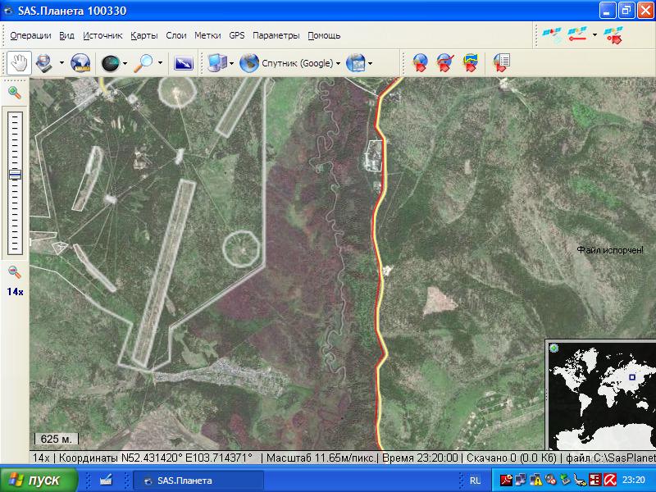
Task: Open the go-to location magnifier tool
Action: pyautogui.click(x=144, y=63)
